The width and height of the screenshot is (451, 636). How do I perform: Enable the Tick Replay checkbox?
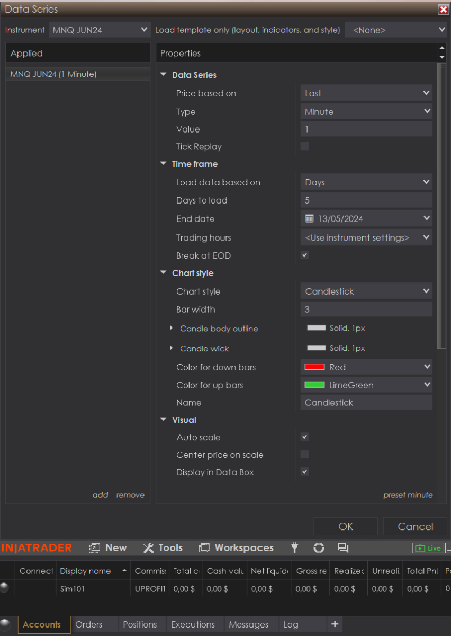305,146
